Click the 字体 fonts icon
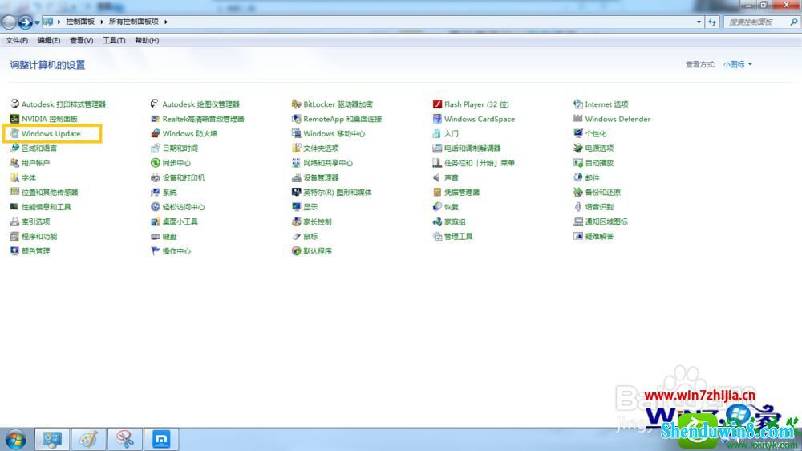The height and width of the screenshot is (451, 802). 14,177
